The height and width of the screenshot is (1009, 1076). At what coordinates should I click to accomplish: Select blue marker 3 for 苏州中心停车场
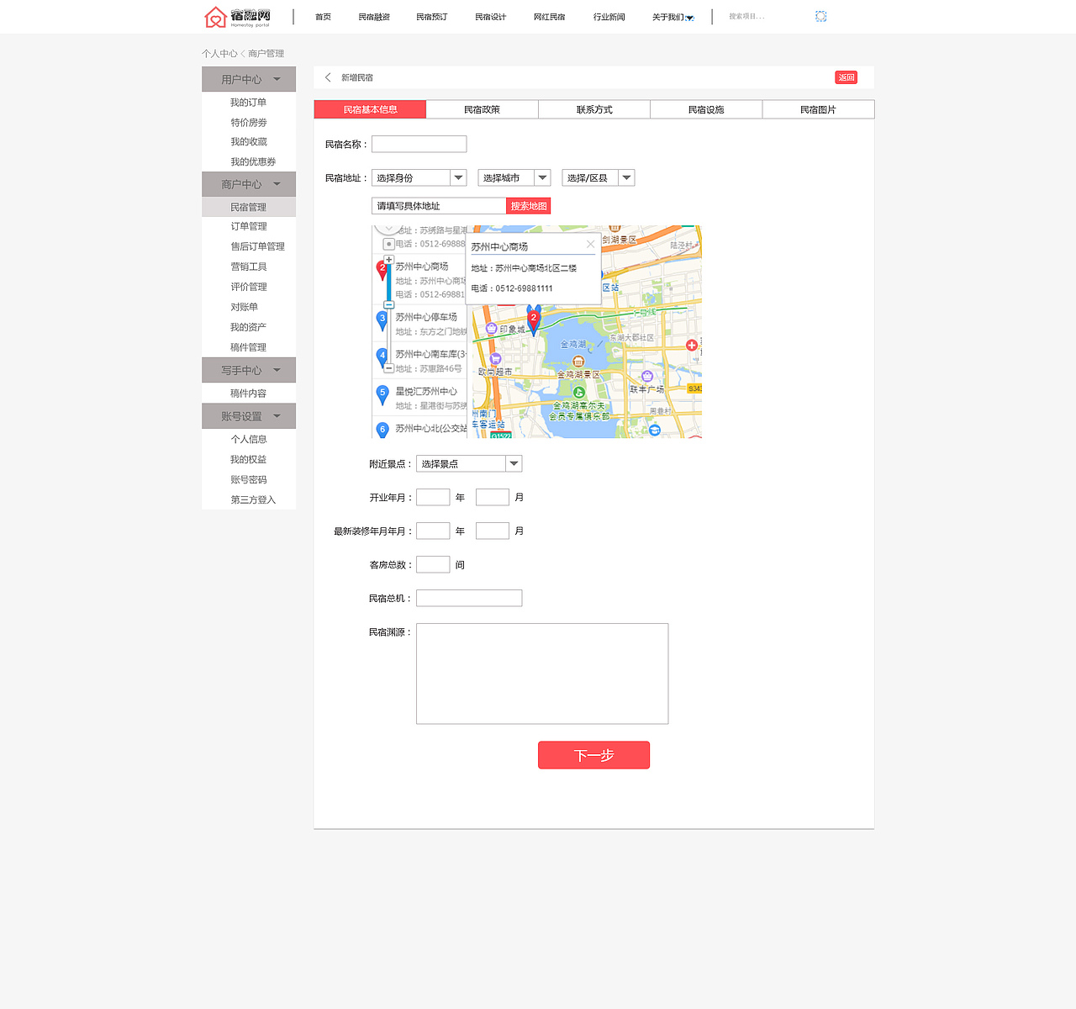pyautogui.click(x=382, y=320)
